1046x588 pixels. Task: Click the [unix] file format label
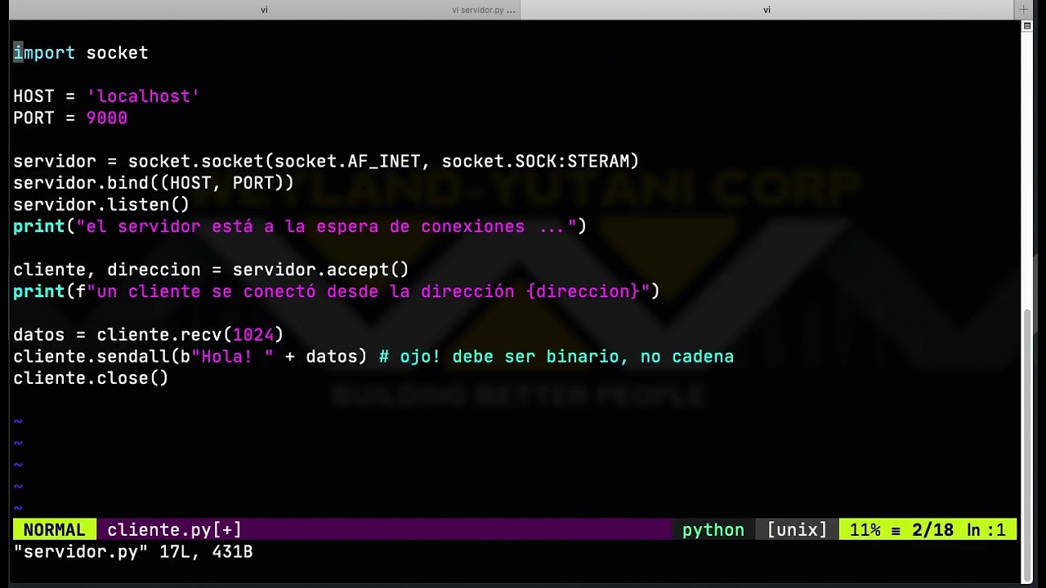[x=797, y=530]
